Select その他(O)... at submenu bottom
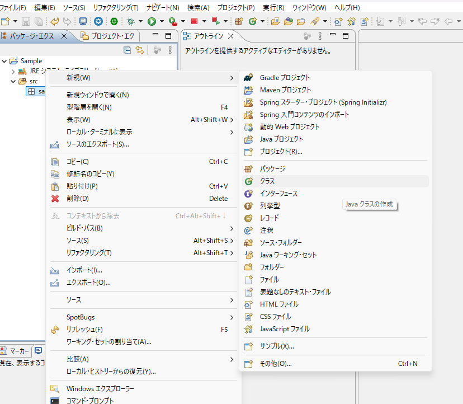Image resolution: width=463 pixels, height=404 pixels. pyautogui.click(x=276, y=364)
